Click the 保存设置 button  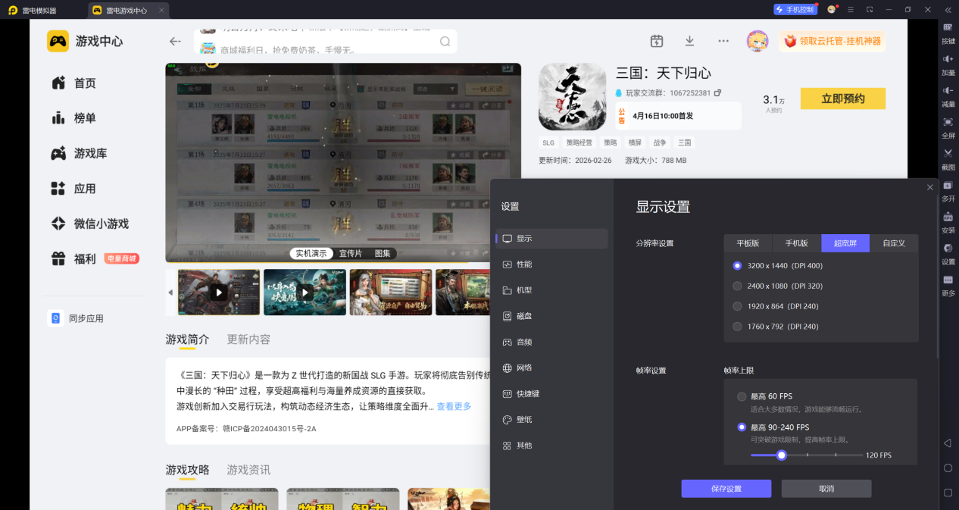point(726,489)
